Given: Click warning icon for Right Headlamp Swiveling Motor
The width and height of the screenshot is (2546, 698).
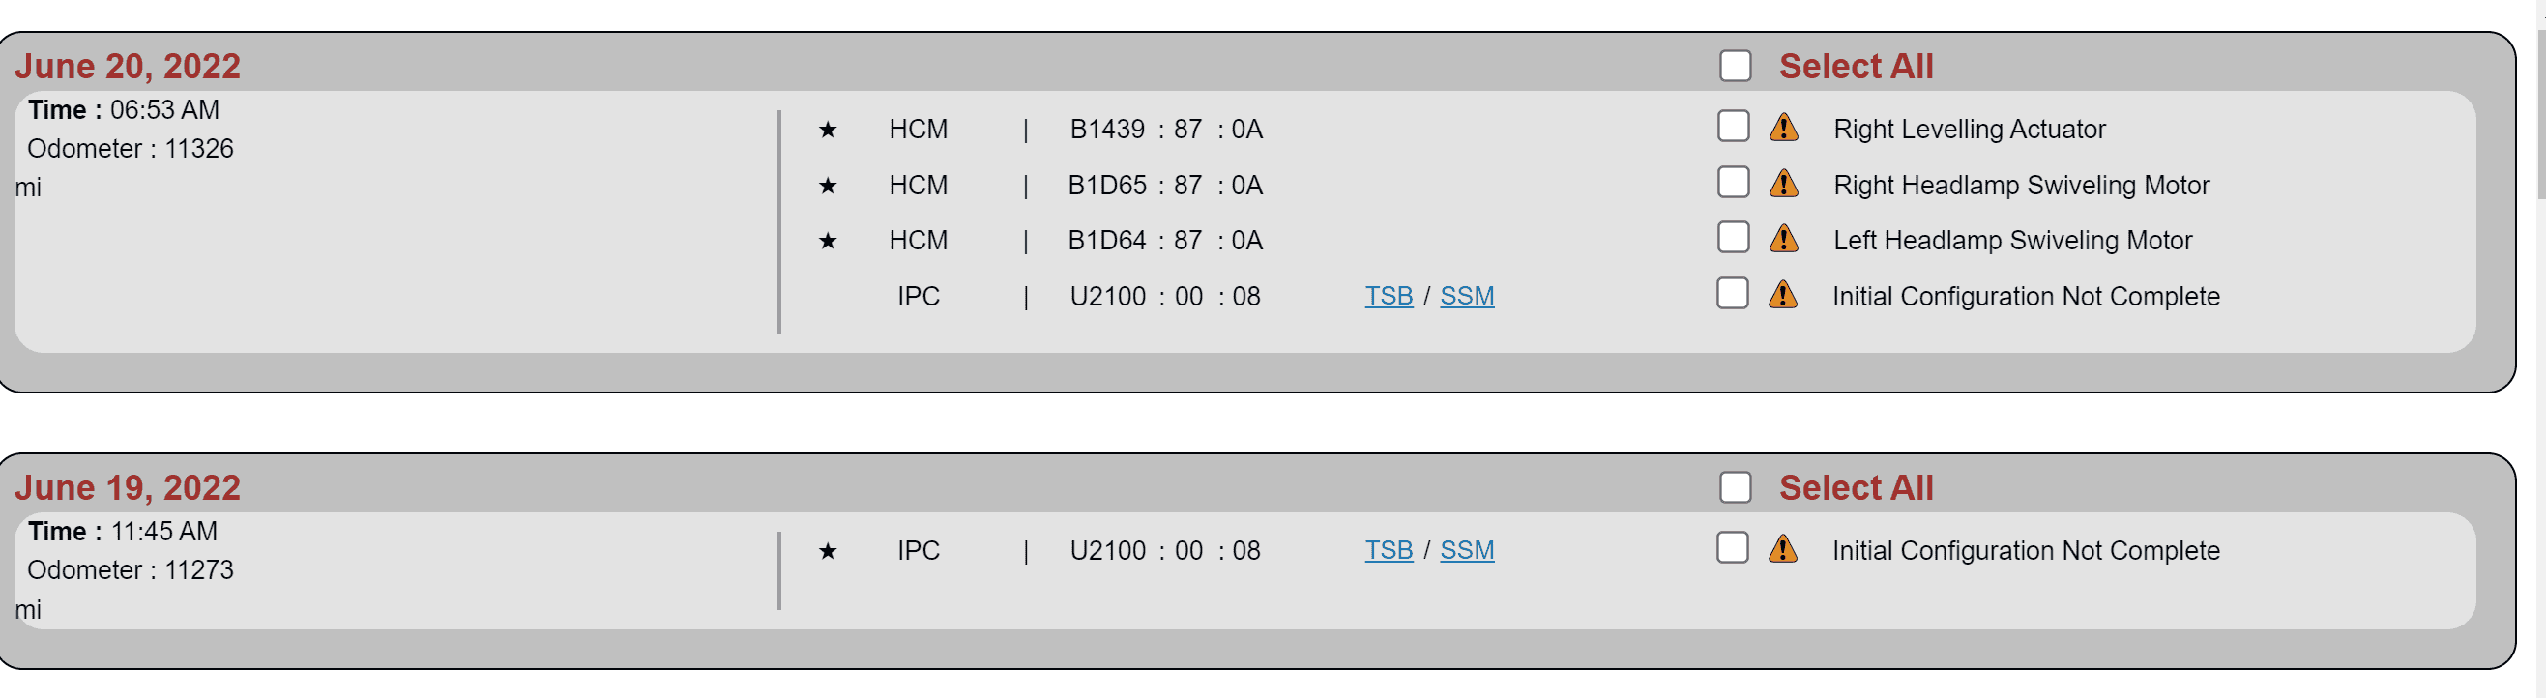Looking at the screenshot, I should coord(1783,185).
